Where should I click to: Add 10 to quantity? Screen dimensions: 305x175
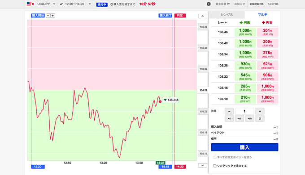tap(239, 118)
